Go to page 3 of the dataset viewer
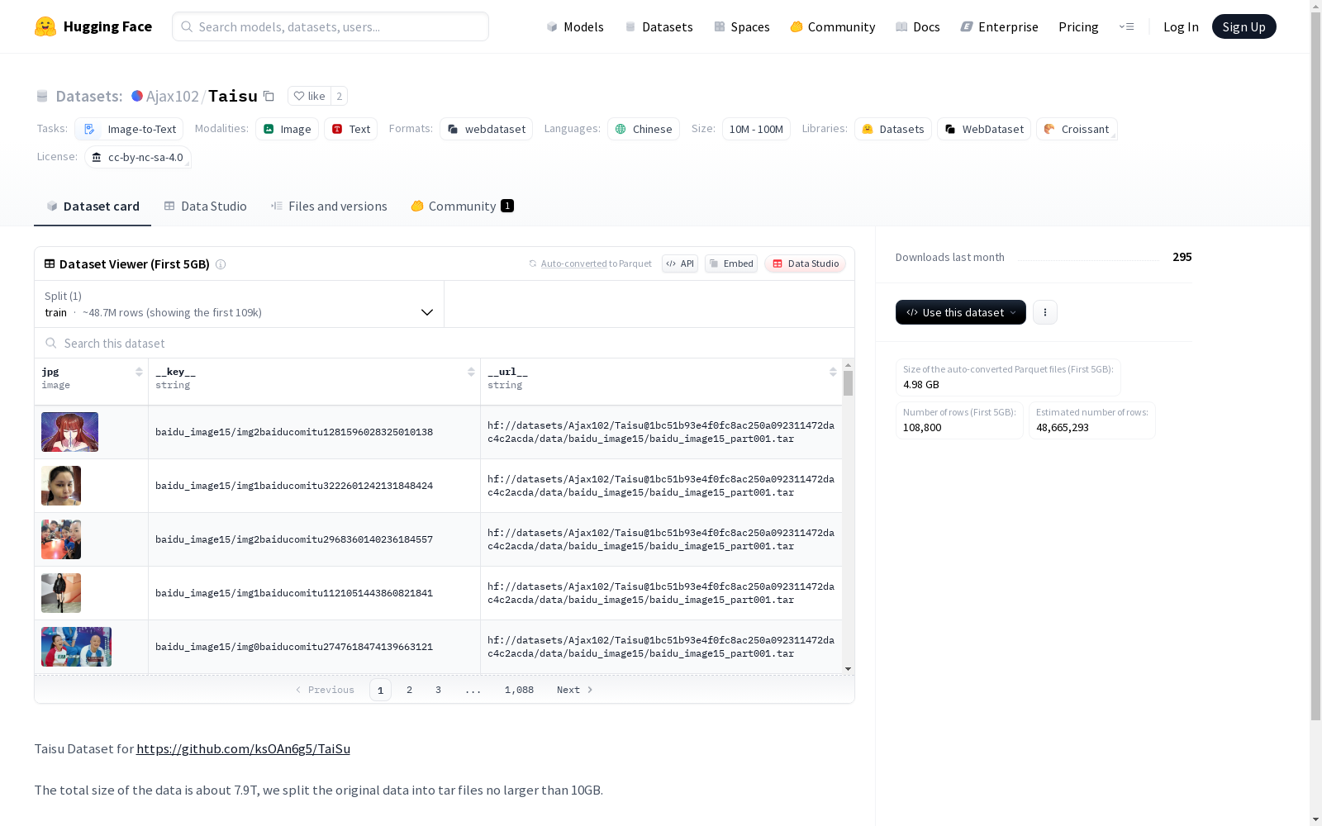Screen dimensions: 1322x826 coord(438,690)
